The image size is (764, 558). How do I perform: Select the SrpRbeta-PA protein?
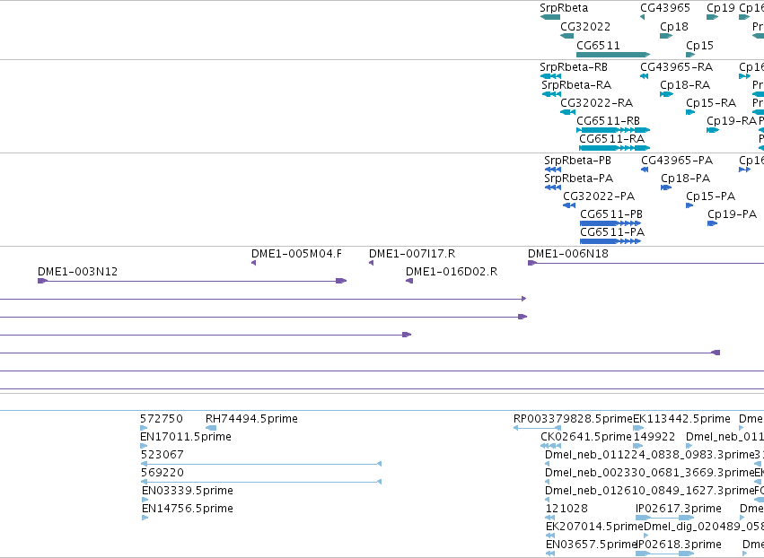click(x=553, y=187)
